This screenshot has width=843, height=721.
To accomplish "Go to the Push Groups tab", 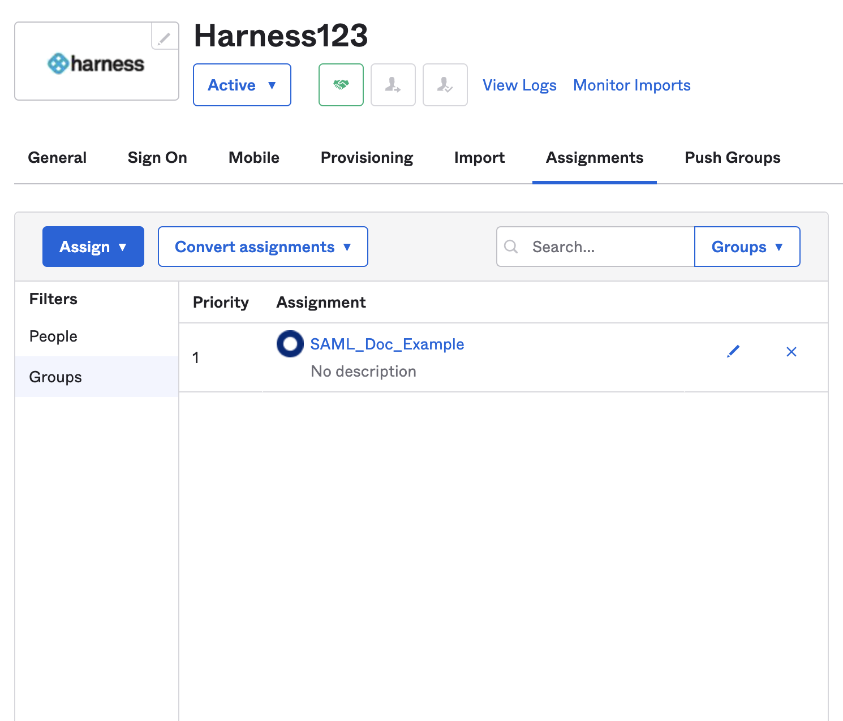I will 732,158.
